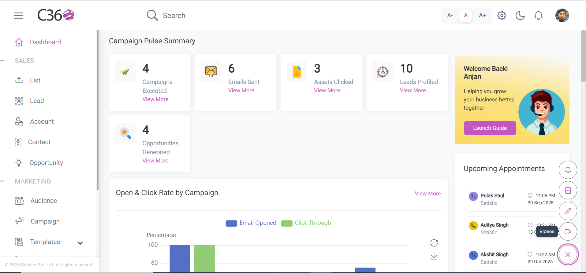Image resolution: width=586 pixels, height=273 pixels.
Task: Click the Assets Clicked download file icon
Action: 297,72
